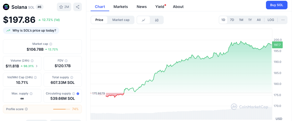This screenshot has width=292, height=121.
Task: Click Vol/Mkt Cap (24h) info icon
Action: click(35, 77)
